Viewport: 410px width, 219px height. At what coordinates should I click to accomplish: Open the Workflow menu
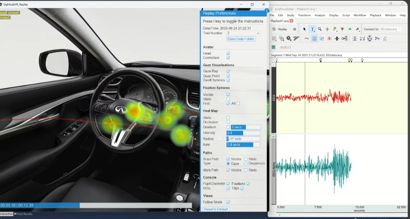360,15
